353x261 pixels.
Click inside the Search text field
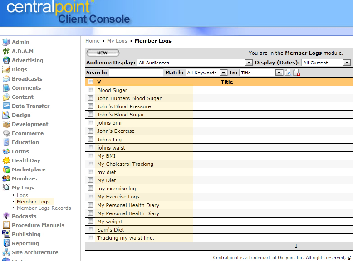(x=136, y=72)
